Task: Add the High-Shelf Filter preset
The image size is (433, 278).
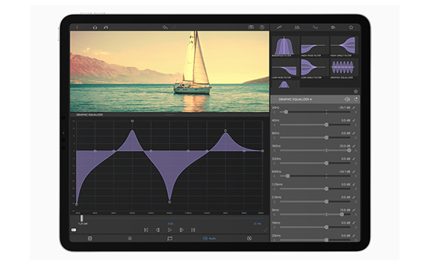Action: 343,46
